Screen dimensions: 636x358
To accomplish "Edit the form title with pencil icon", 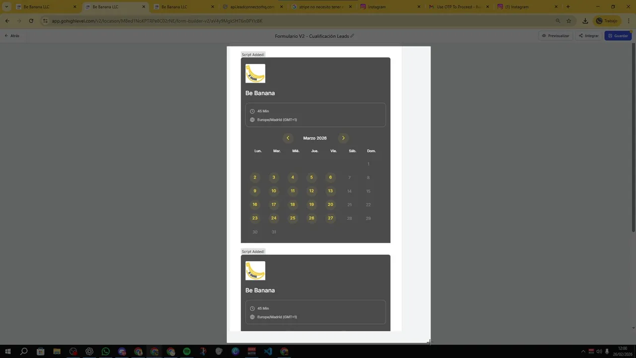I will (x=352, y=36).
